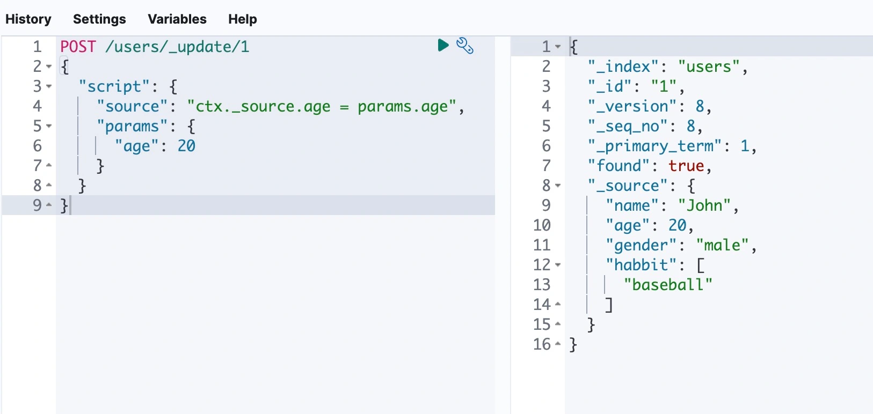Place cursor on POST /users/_update/1 line

155,47
